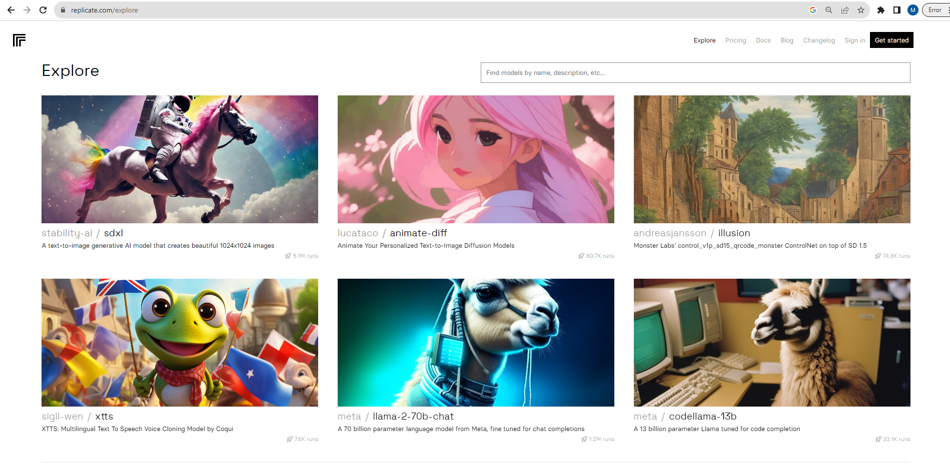The width and height of the screenshot is (950, 472).
Task: Select the llama-2-70b-chat cyber llama image
Action: pos(475,343)
